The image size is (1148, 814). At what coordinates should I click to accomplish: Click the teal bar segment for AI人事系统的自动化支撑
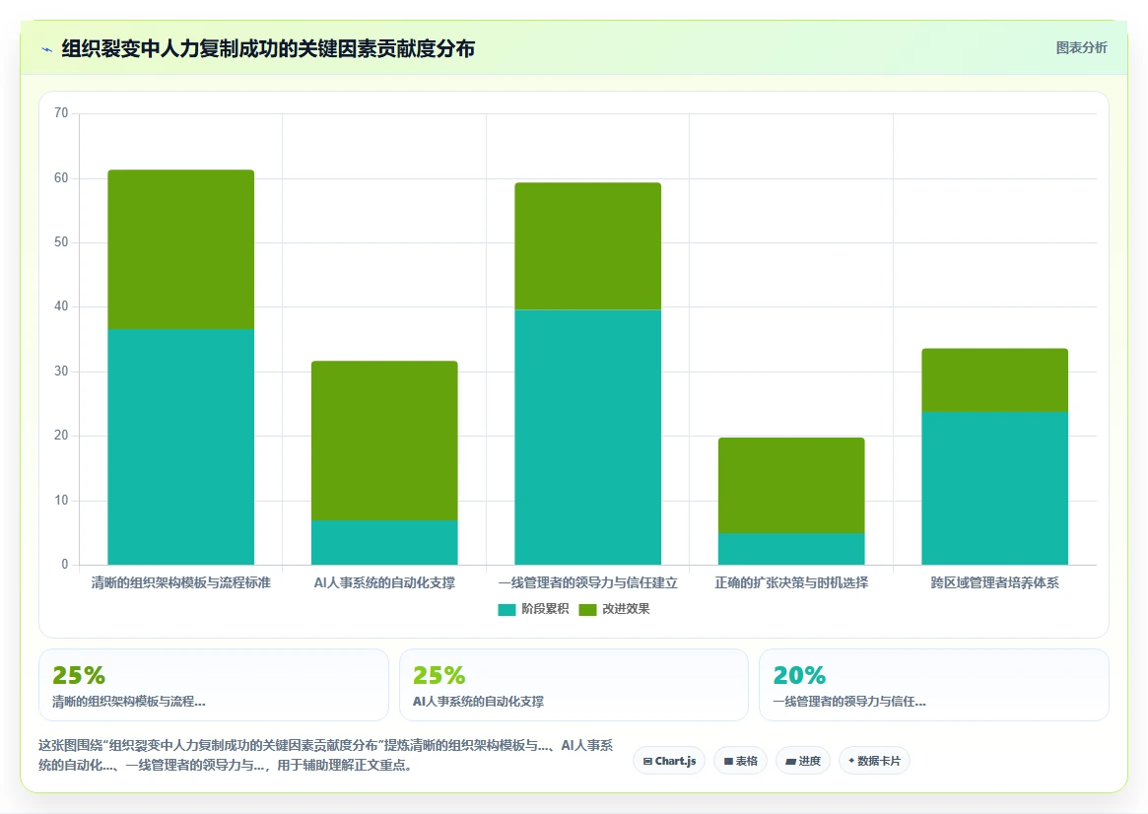click(x=384, y=542)
